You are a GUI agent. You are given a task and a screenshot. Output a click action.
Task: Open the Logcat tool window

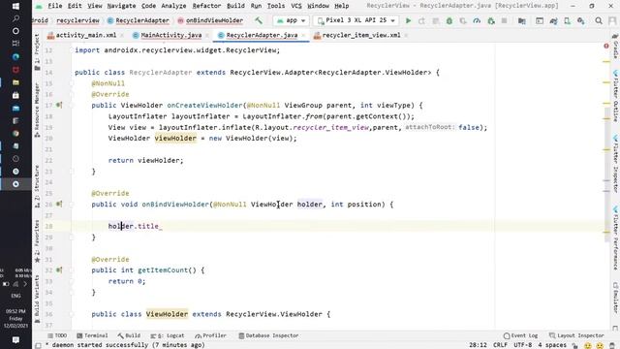point(168,335)
